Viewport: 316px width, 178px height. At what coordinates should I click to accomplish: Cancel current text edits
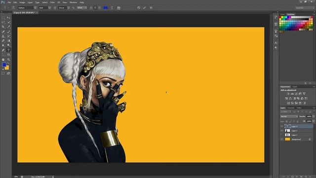139,8
